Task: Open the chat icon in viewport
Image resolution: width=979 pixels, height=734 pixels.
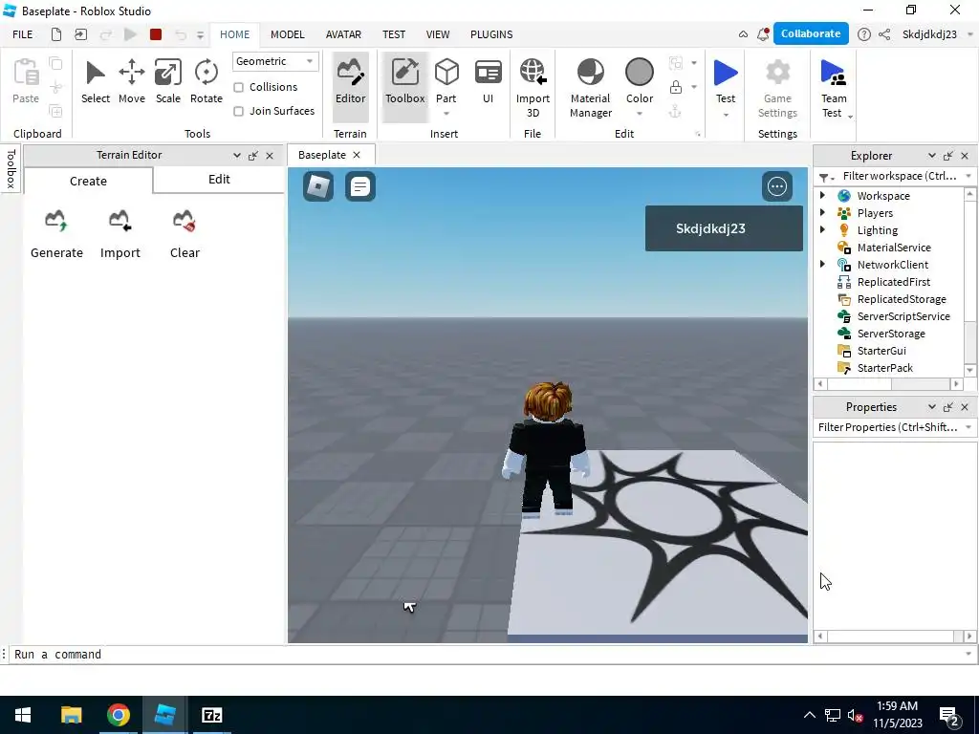Action: pyautogui.click(x=360, y=186)
